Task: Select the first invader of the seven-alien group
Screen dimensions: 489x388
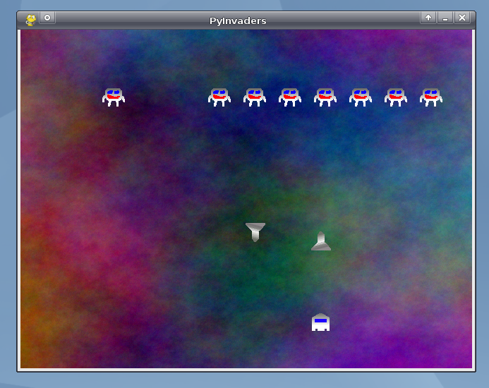Action: tap(219, 97)
